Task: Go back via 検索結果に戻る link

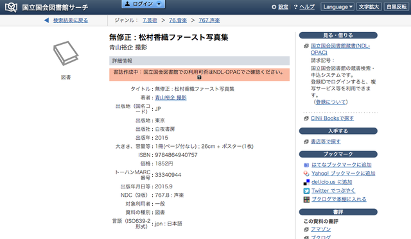Action: (71, 20)
